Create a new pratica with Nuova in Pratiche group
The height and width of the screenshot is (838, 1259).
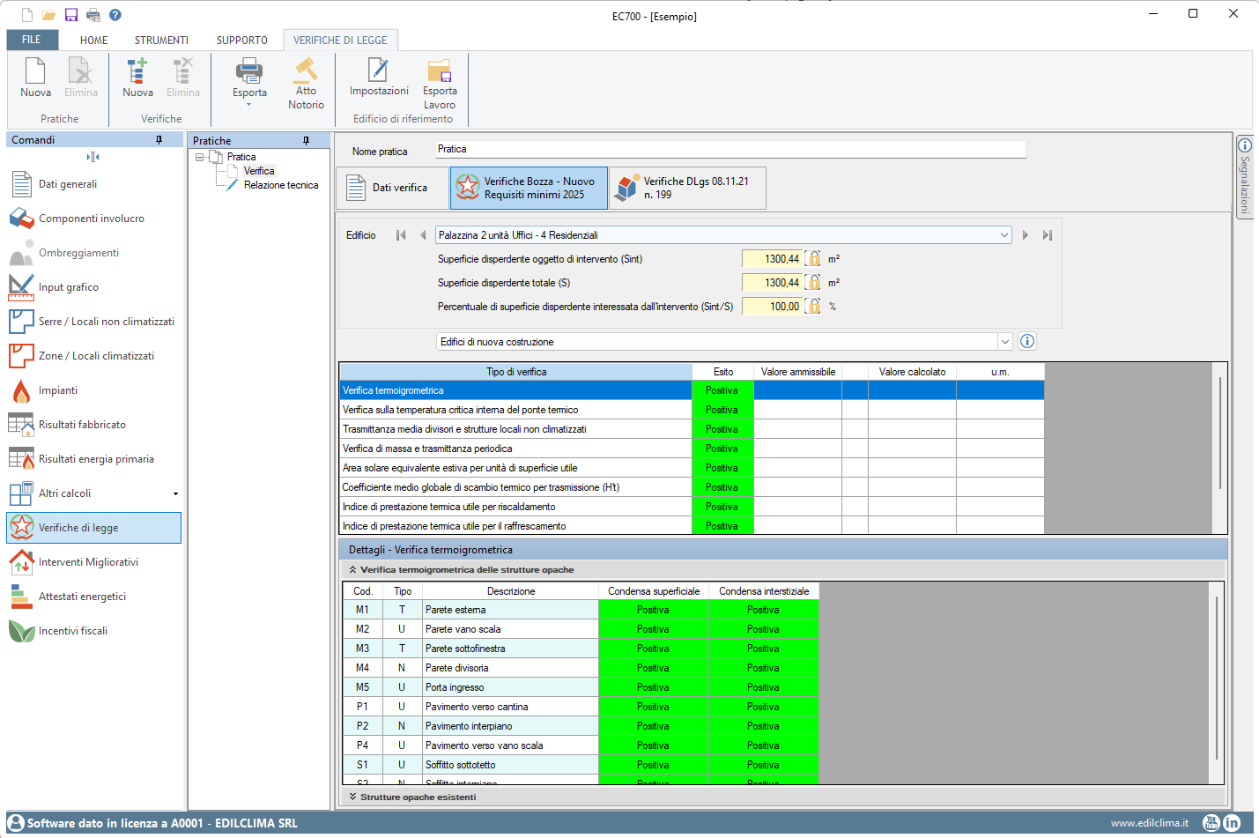point(35,78)
